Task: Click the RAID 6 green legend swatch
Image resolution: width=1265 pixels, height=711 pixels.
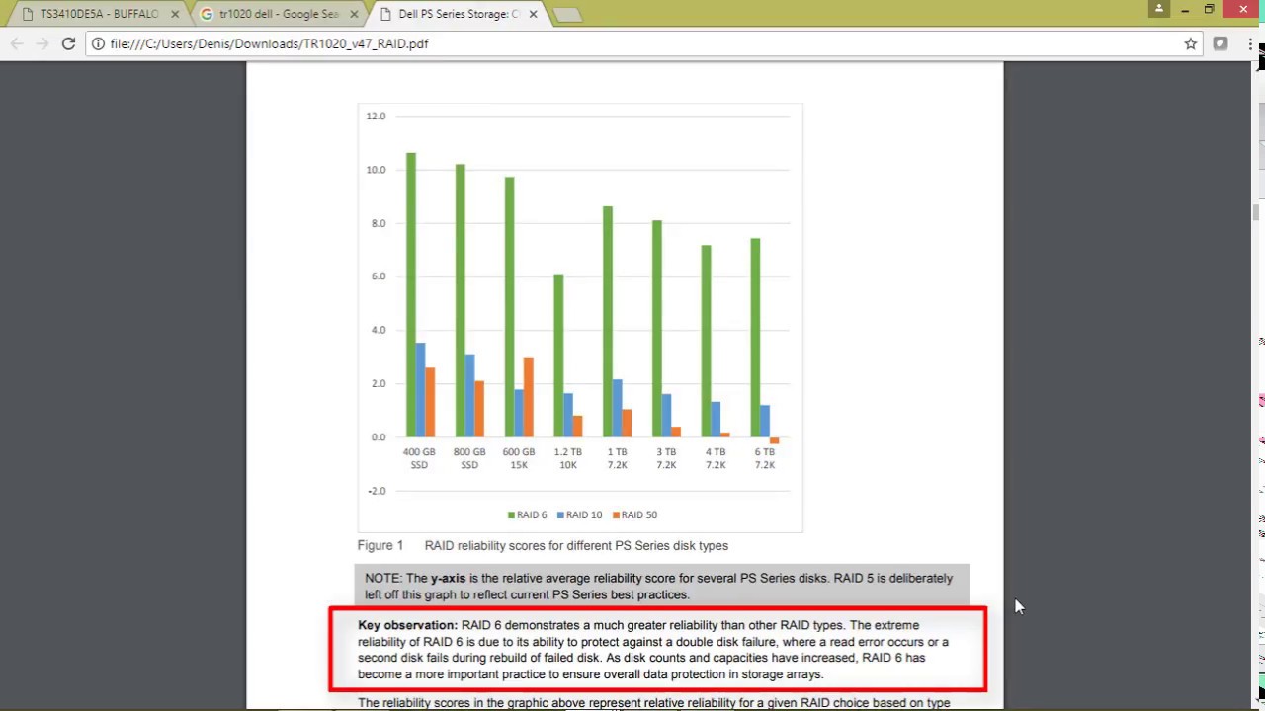Action: pyautogui.click(x=511, y=515)
